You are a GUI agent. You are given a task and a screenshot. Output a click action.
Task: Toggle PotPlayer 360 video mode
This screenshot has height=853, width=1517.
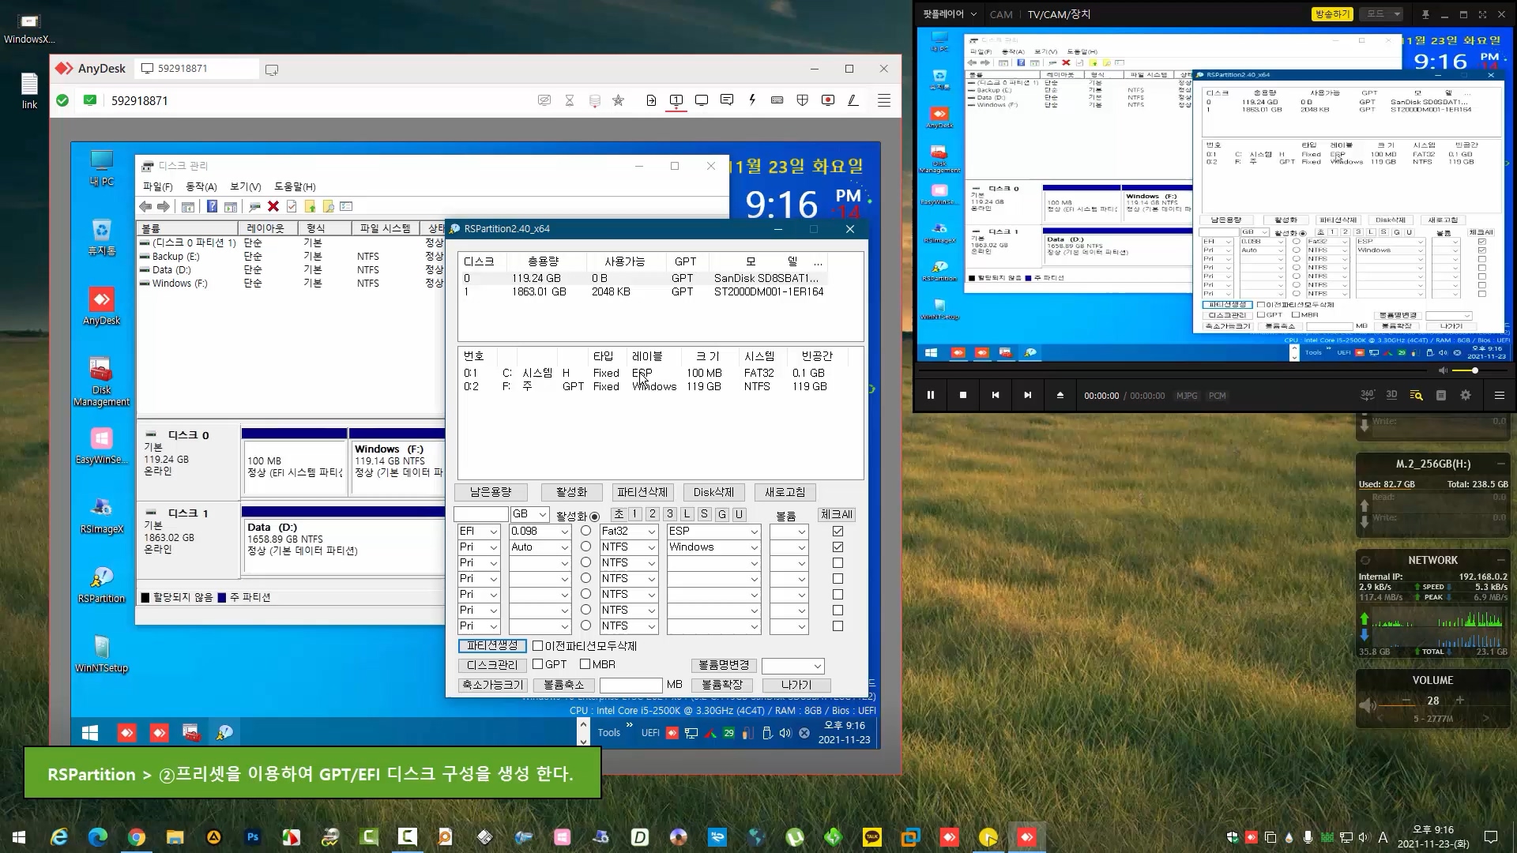tap(1368, 395)
